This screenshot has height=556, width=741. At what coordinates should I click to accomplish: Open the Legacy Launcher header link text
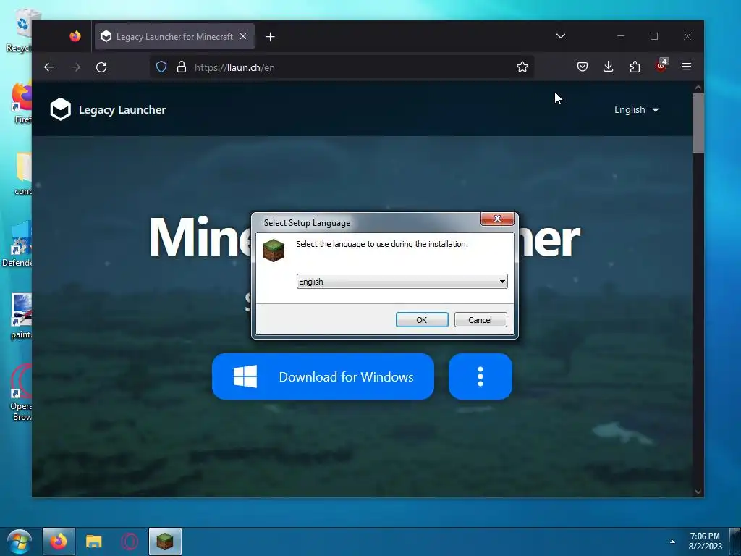pyautogui.click(x=122, y=110)
